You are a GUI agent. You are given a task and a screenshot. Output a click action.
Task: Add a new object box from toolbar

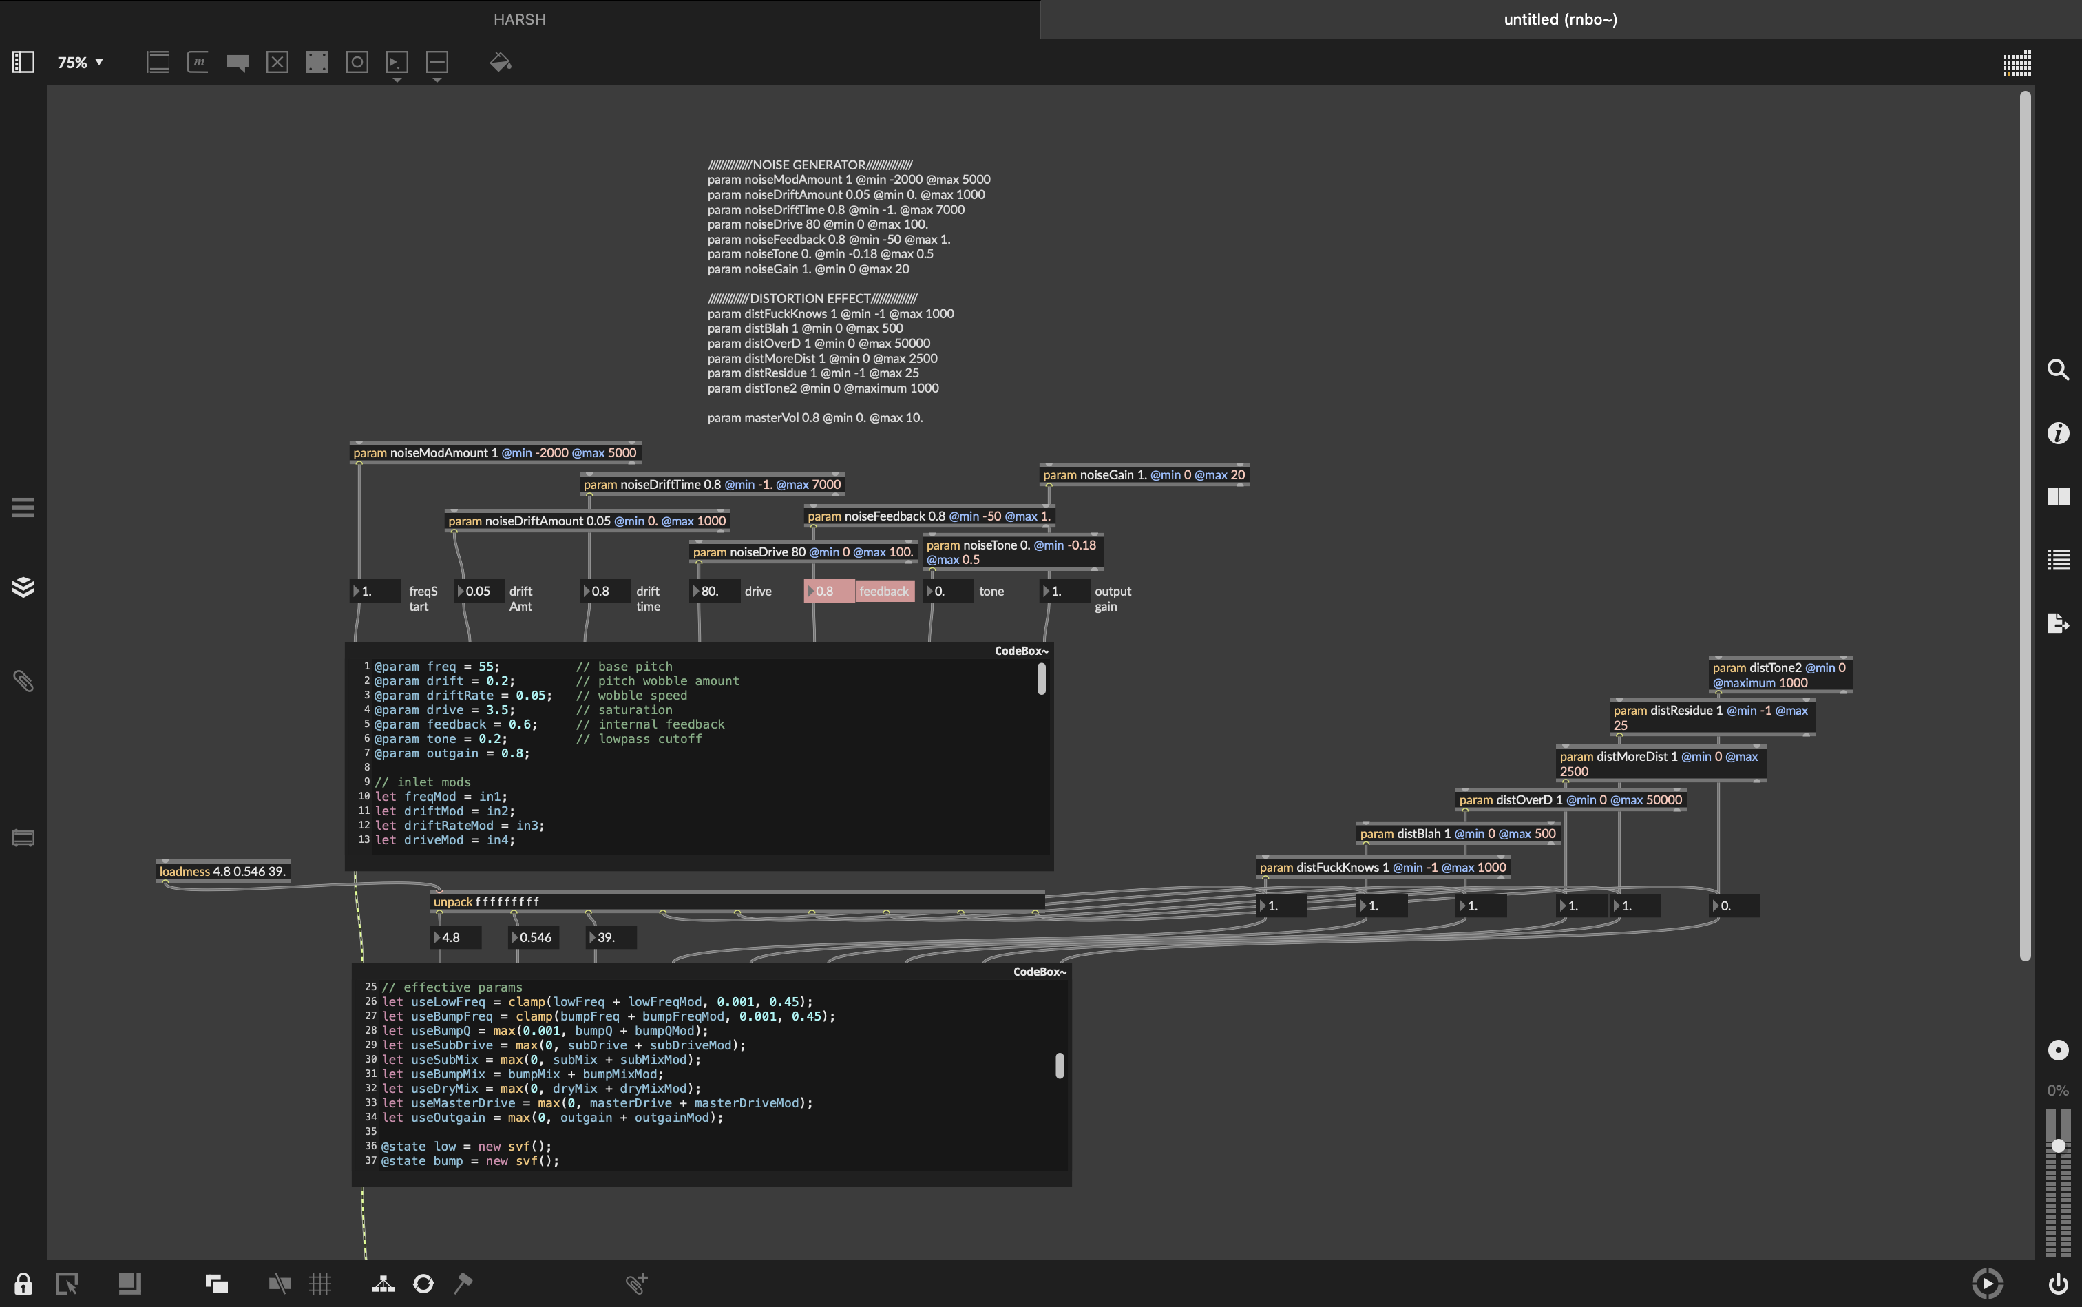157,62
